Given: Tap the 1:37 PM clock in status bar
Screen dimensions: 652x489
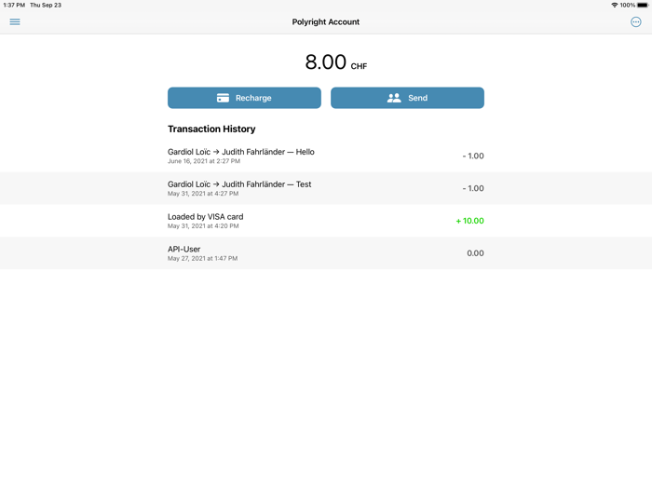Looking at the screenshot, I should 14,5.
